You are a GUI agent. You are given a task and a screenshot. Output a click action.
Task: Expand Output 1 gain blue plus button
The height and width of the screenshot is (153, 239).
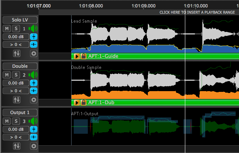(x=34, y=129)
